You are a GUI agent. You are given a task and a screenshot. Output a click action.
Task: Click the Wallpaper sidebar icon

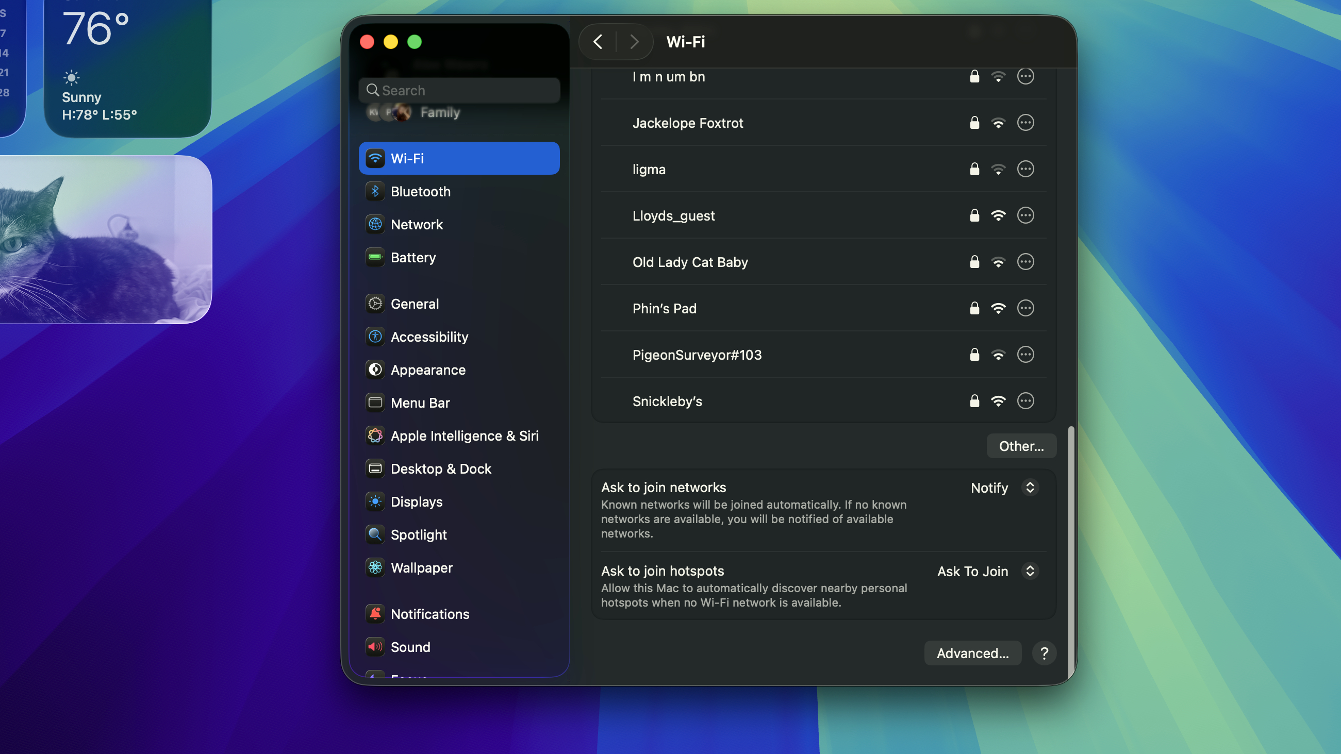(x=375, y=567)
